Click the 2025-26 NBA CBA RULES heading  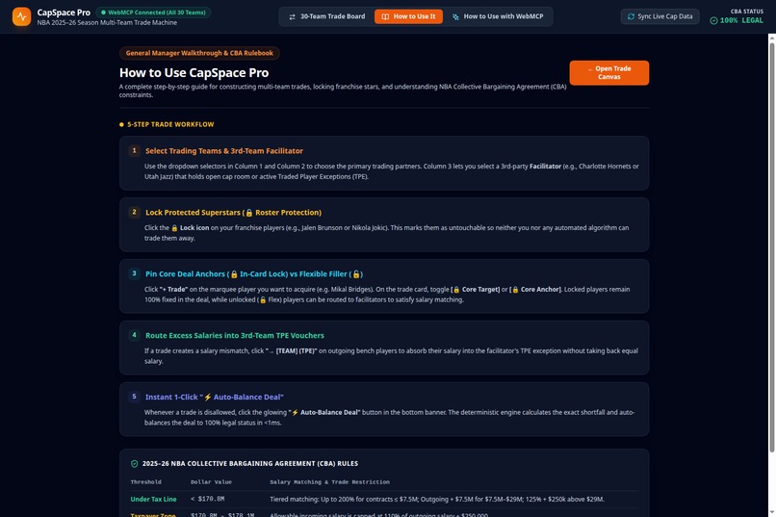coord(250,464)
